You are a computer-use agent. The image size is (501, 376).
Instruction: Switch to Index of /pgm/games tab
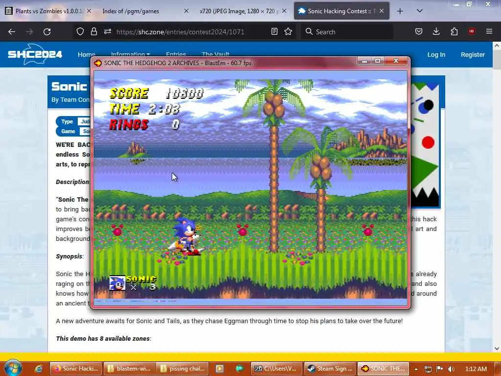(x=145, y=11)
